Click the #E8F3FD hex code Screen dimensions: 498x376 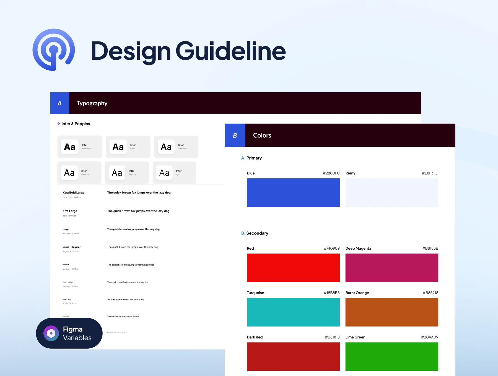click(x=430, y=173)
